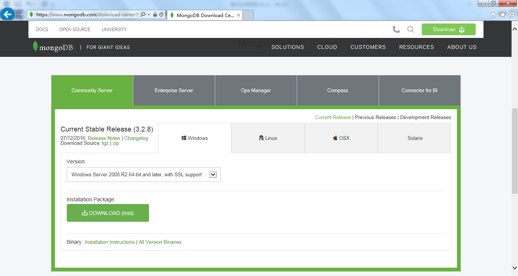518x276 pixels.
Task: Go back with the browser back arrow
Action: 8,15
